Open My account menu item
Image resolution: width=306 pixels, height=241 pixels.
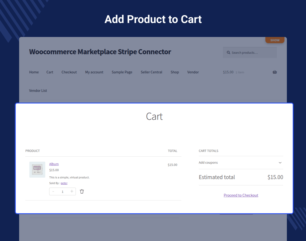click(94, 72)
